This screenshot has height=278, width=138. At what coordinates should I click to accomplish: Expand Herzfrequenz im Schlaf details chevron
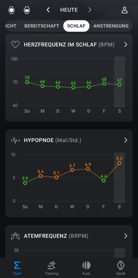[126, 44]
